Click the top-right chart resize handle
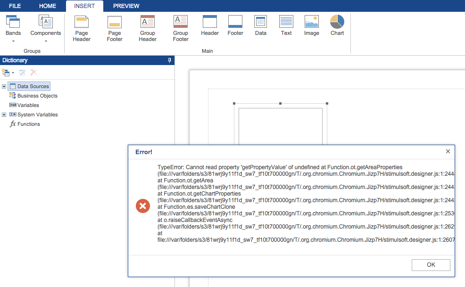The image size is (465, 287). pos(327,104)
